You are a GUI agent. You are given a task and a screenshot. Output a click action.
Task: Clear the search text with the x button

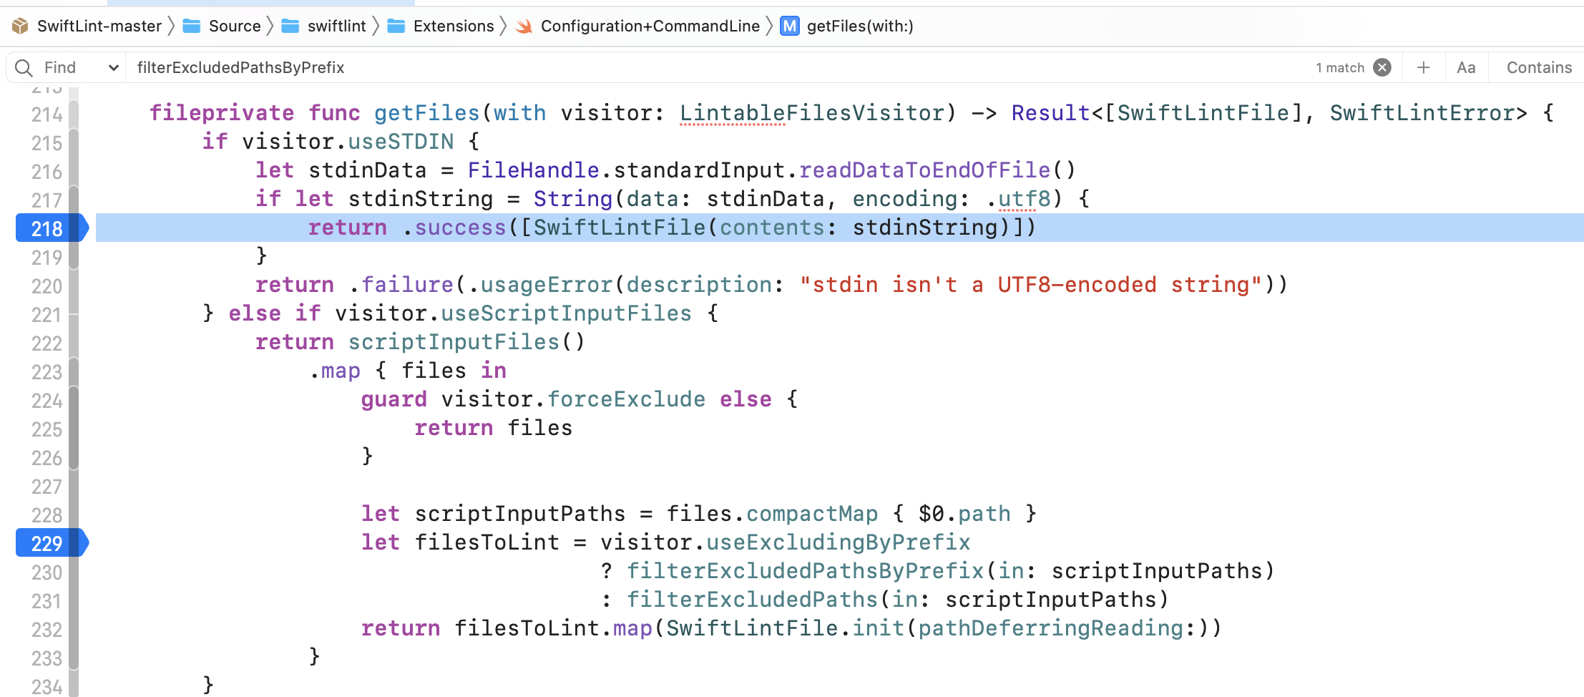click(1382, 67)
